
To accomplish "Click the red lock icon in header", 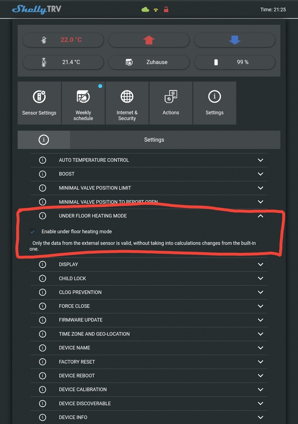I will 166,10.
